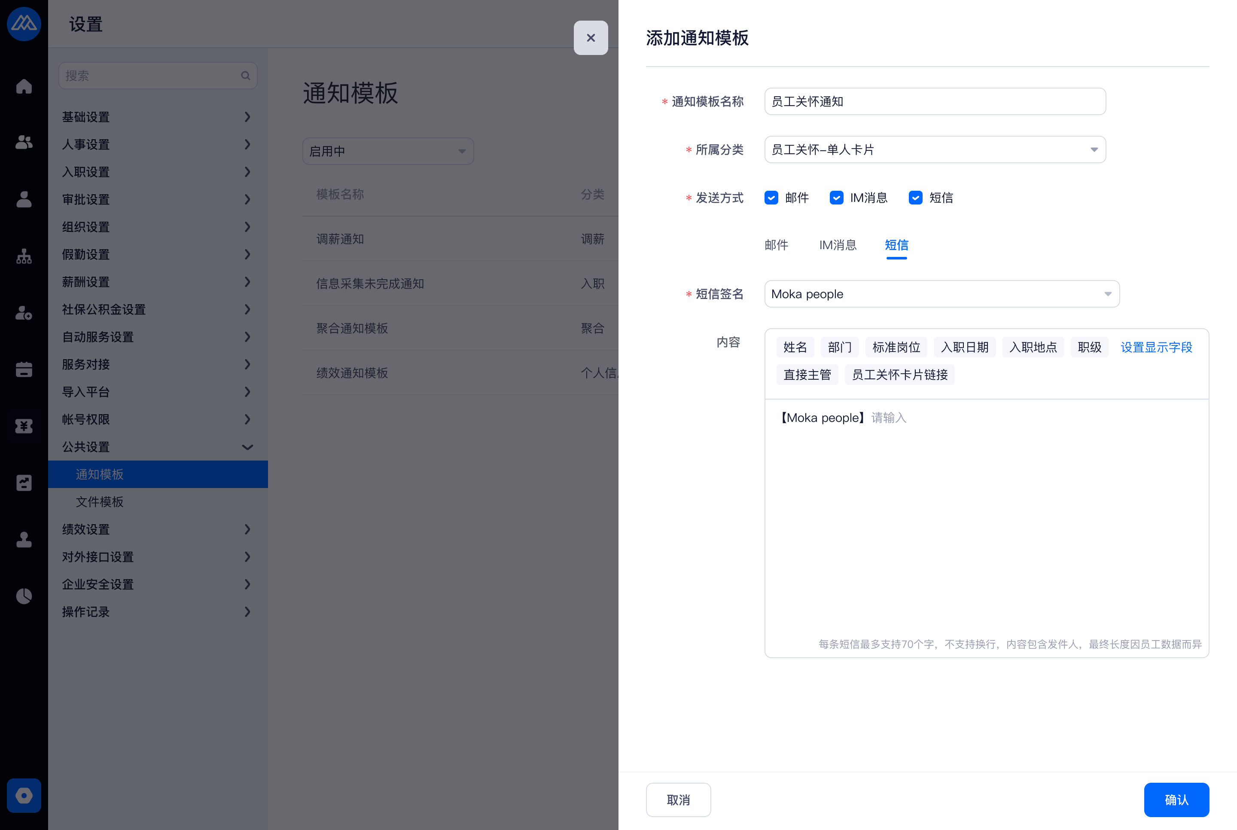Insert the 员工关怀卡片链接 field tag
This screenshot has height=830, width=1237.
click(899, 375)
